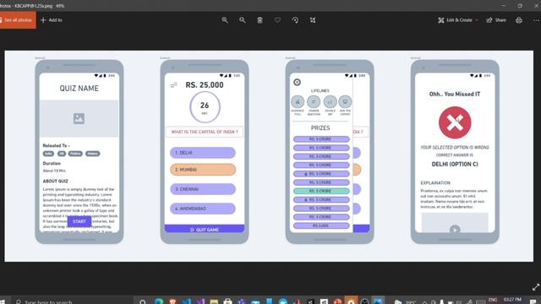Delete the photo with the trash icon
Screen dimensions: 541x304
click(x=260, y=20)
